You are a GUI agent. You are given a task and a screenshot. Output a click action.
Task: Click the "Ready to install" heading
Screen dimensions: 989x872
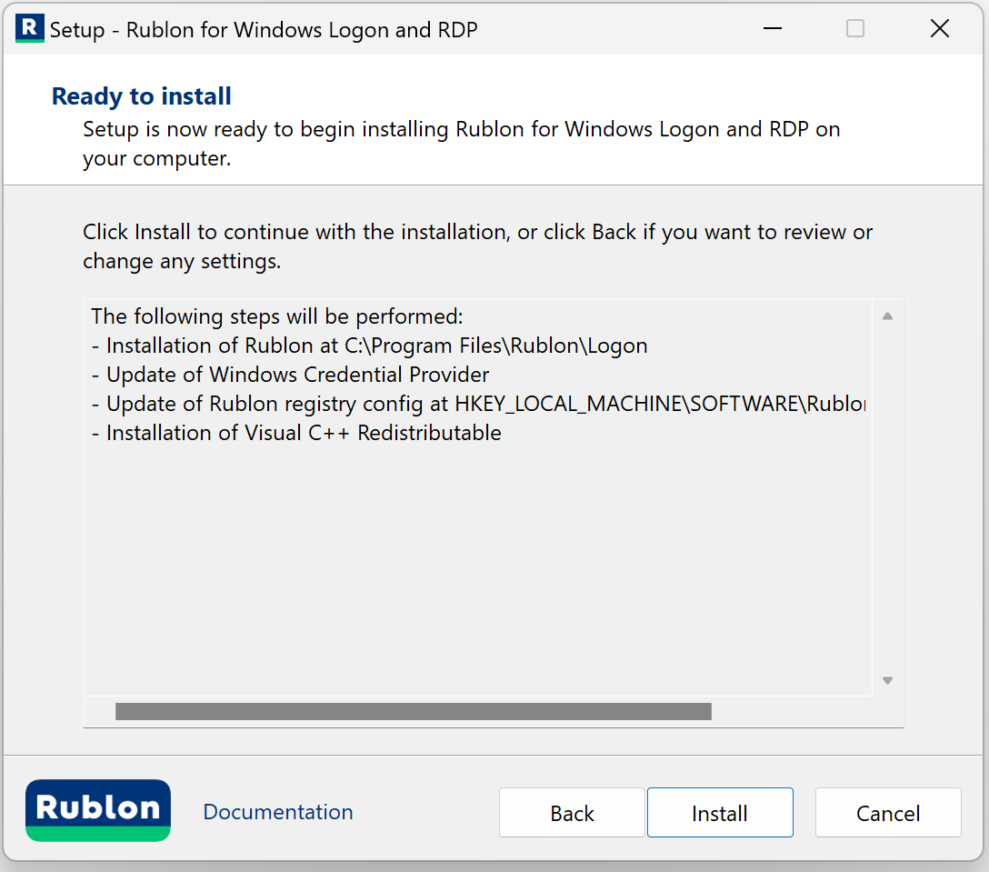[x=142, y=96]
